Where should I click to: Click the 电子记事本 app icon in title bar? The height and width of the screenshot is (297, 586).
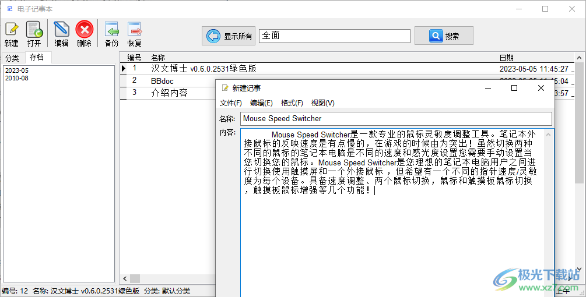[9, 9]
